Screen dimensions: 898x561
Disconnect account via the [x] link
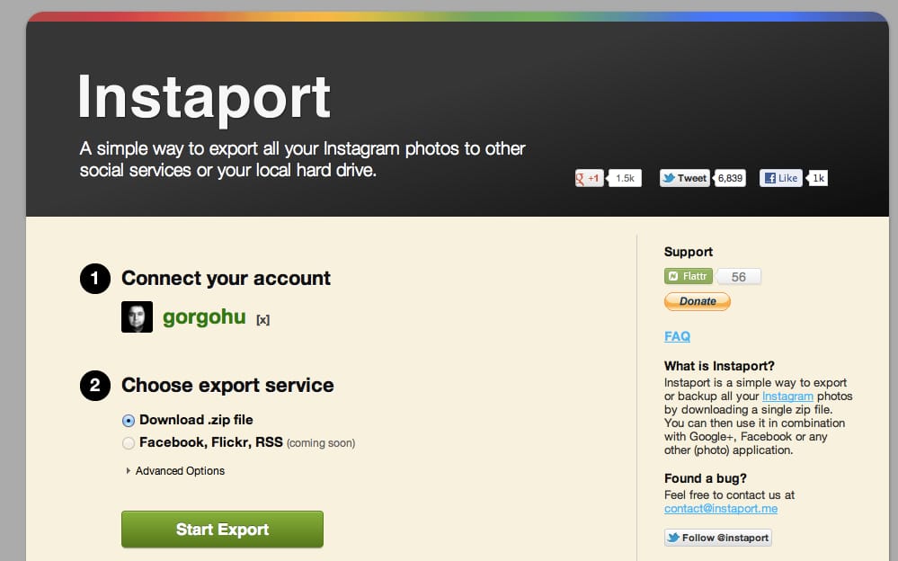[262, 320]
